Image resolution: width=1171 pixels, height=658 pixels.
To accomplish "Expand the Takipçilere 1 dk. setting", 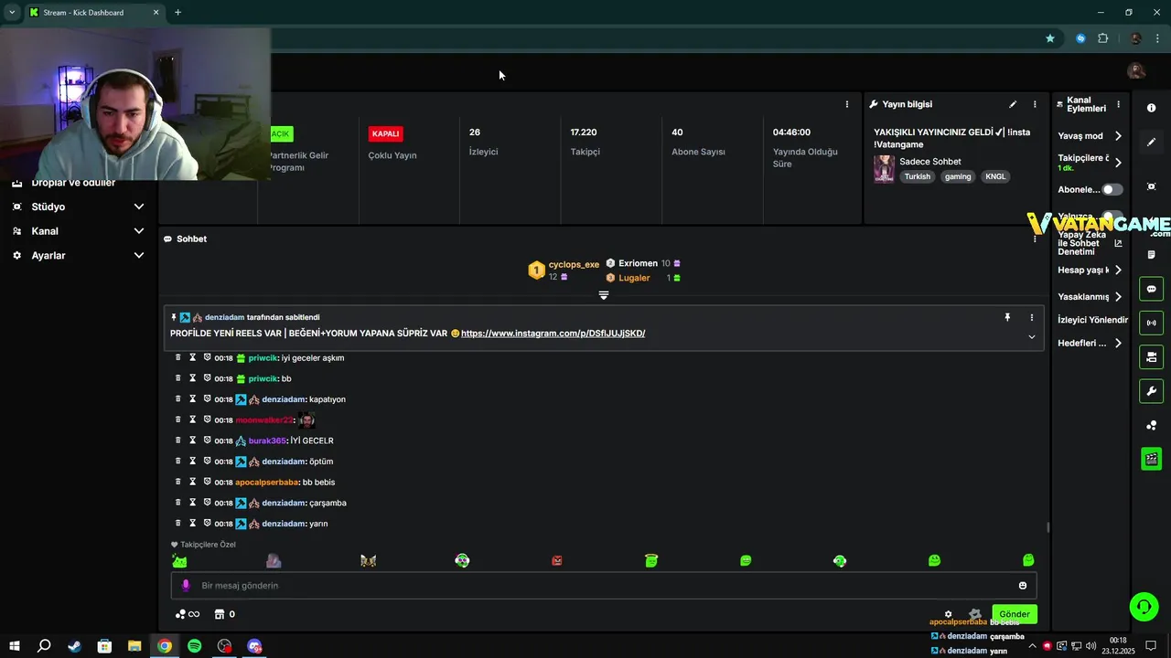I will pos(1118,162).
